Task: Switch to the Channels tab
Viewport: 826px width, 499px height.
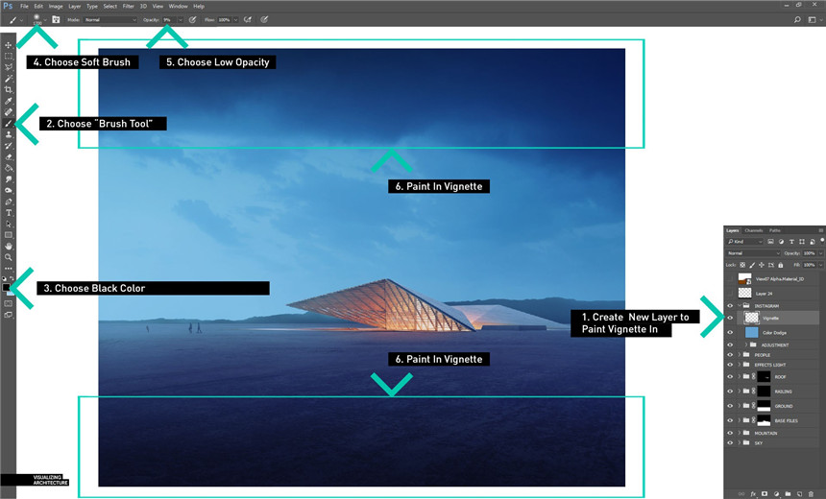Action: click(754, 230)
